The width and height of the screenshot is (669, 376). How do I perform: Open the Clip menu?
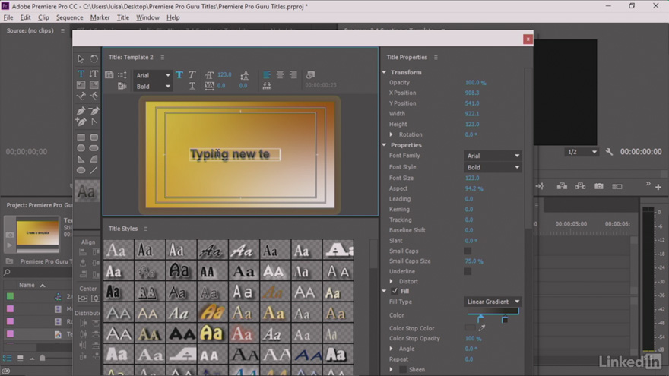[43, 17]
